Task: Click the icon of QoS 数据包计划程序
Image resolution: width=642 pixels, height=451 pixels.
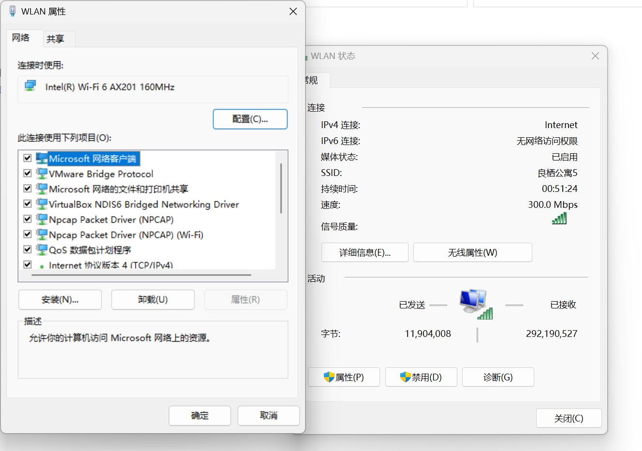Action: tap(42, 250)
